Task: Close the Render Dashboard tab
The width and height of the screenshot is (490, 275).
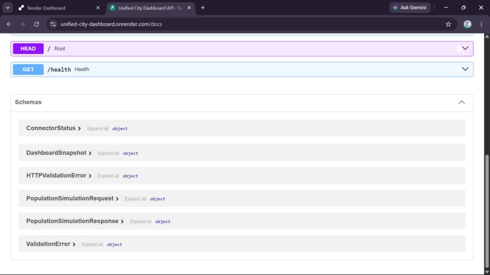Action: [x=98, y=8]
